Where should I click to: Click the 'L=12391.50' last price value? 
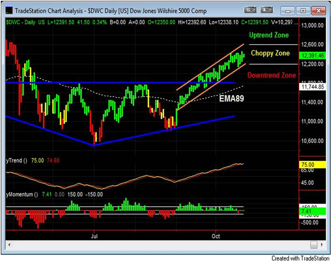61,22
